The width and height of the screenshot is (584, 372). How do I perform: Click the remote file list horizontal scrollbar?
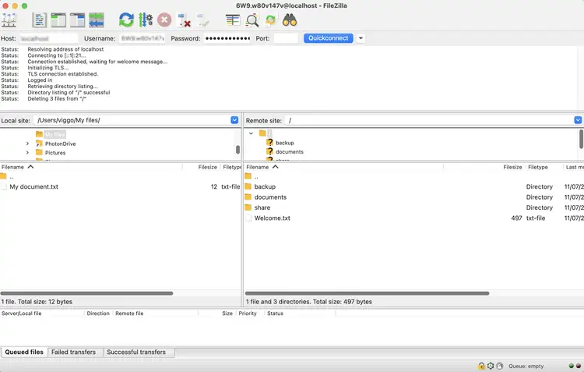point(367,293)
